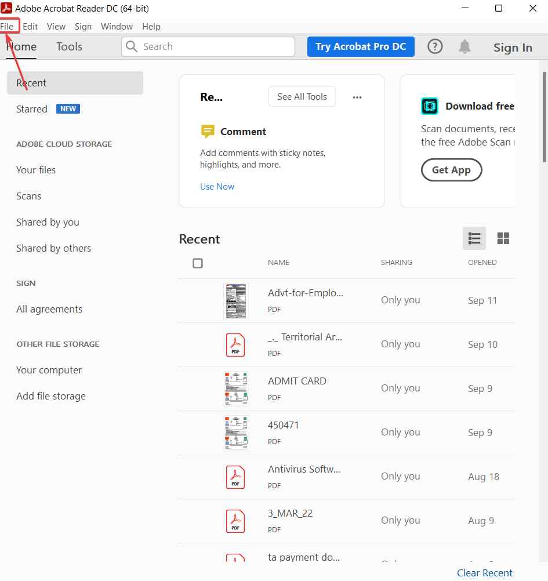Click the 3_MAR_22 PDF icon
548x581 pixels.
[x=235, y=521]
